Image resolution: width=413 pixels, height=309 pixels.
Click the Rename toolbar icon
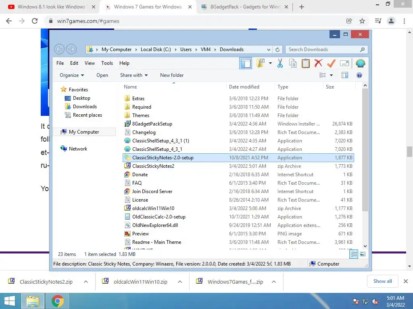coord(344,63)
